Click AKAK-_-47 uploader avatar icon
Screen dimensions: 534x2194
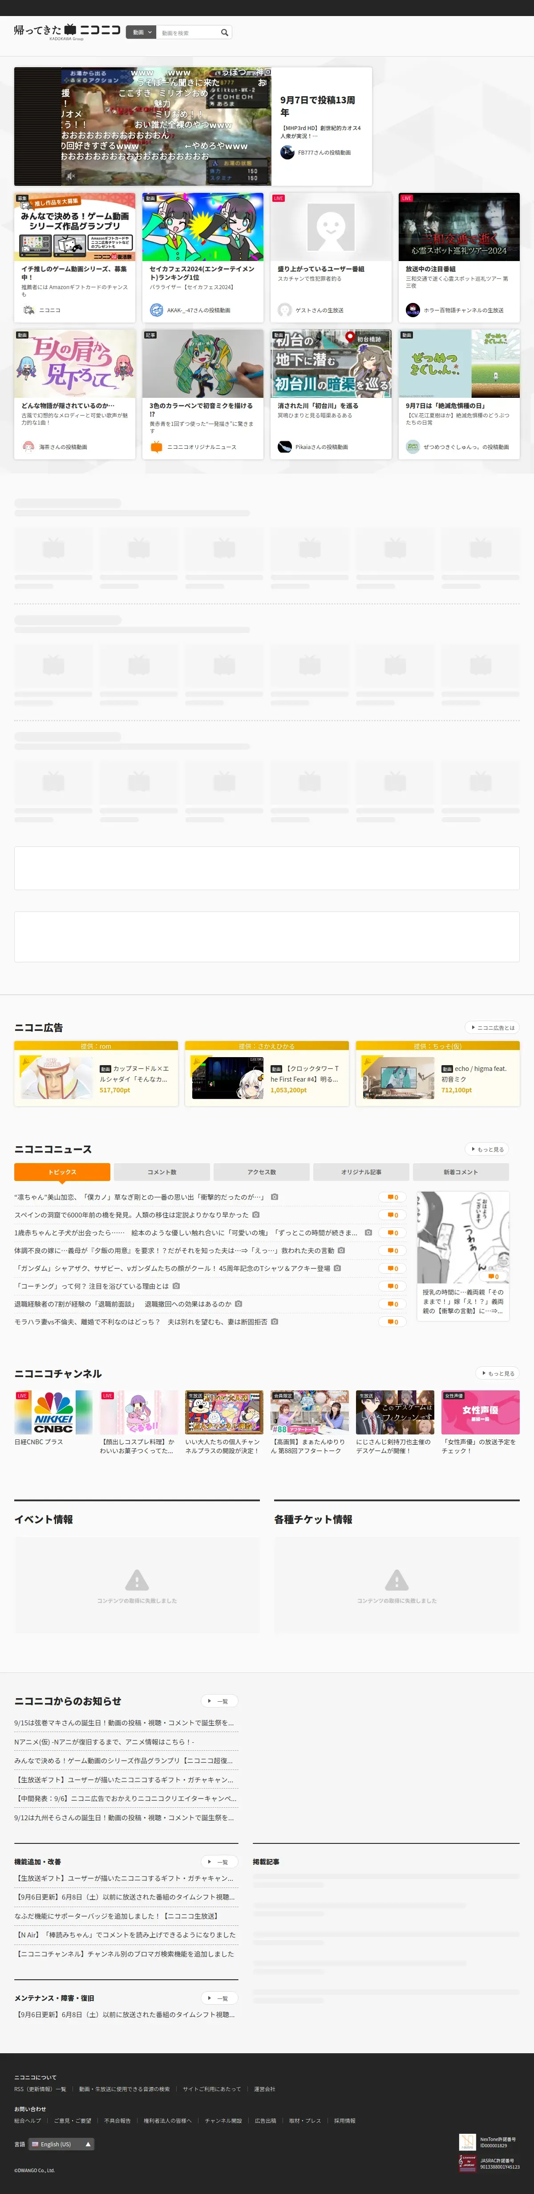tap(157, 310)
